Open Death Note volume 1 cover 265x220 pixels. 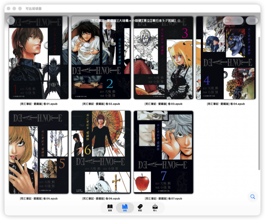point(39,58)
